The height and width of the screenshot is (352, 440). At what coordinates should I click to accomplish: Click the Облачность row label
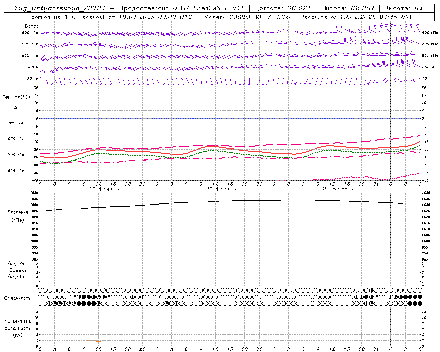pyautogui.click(x=18, y=298)
